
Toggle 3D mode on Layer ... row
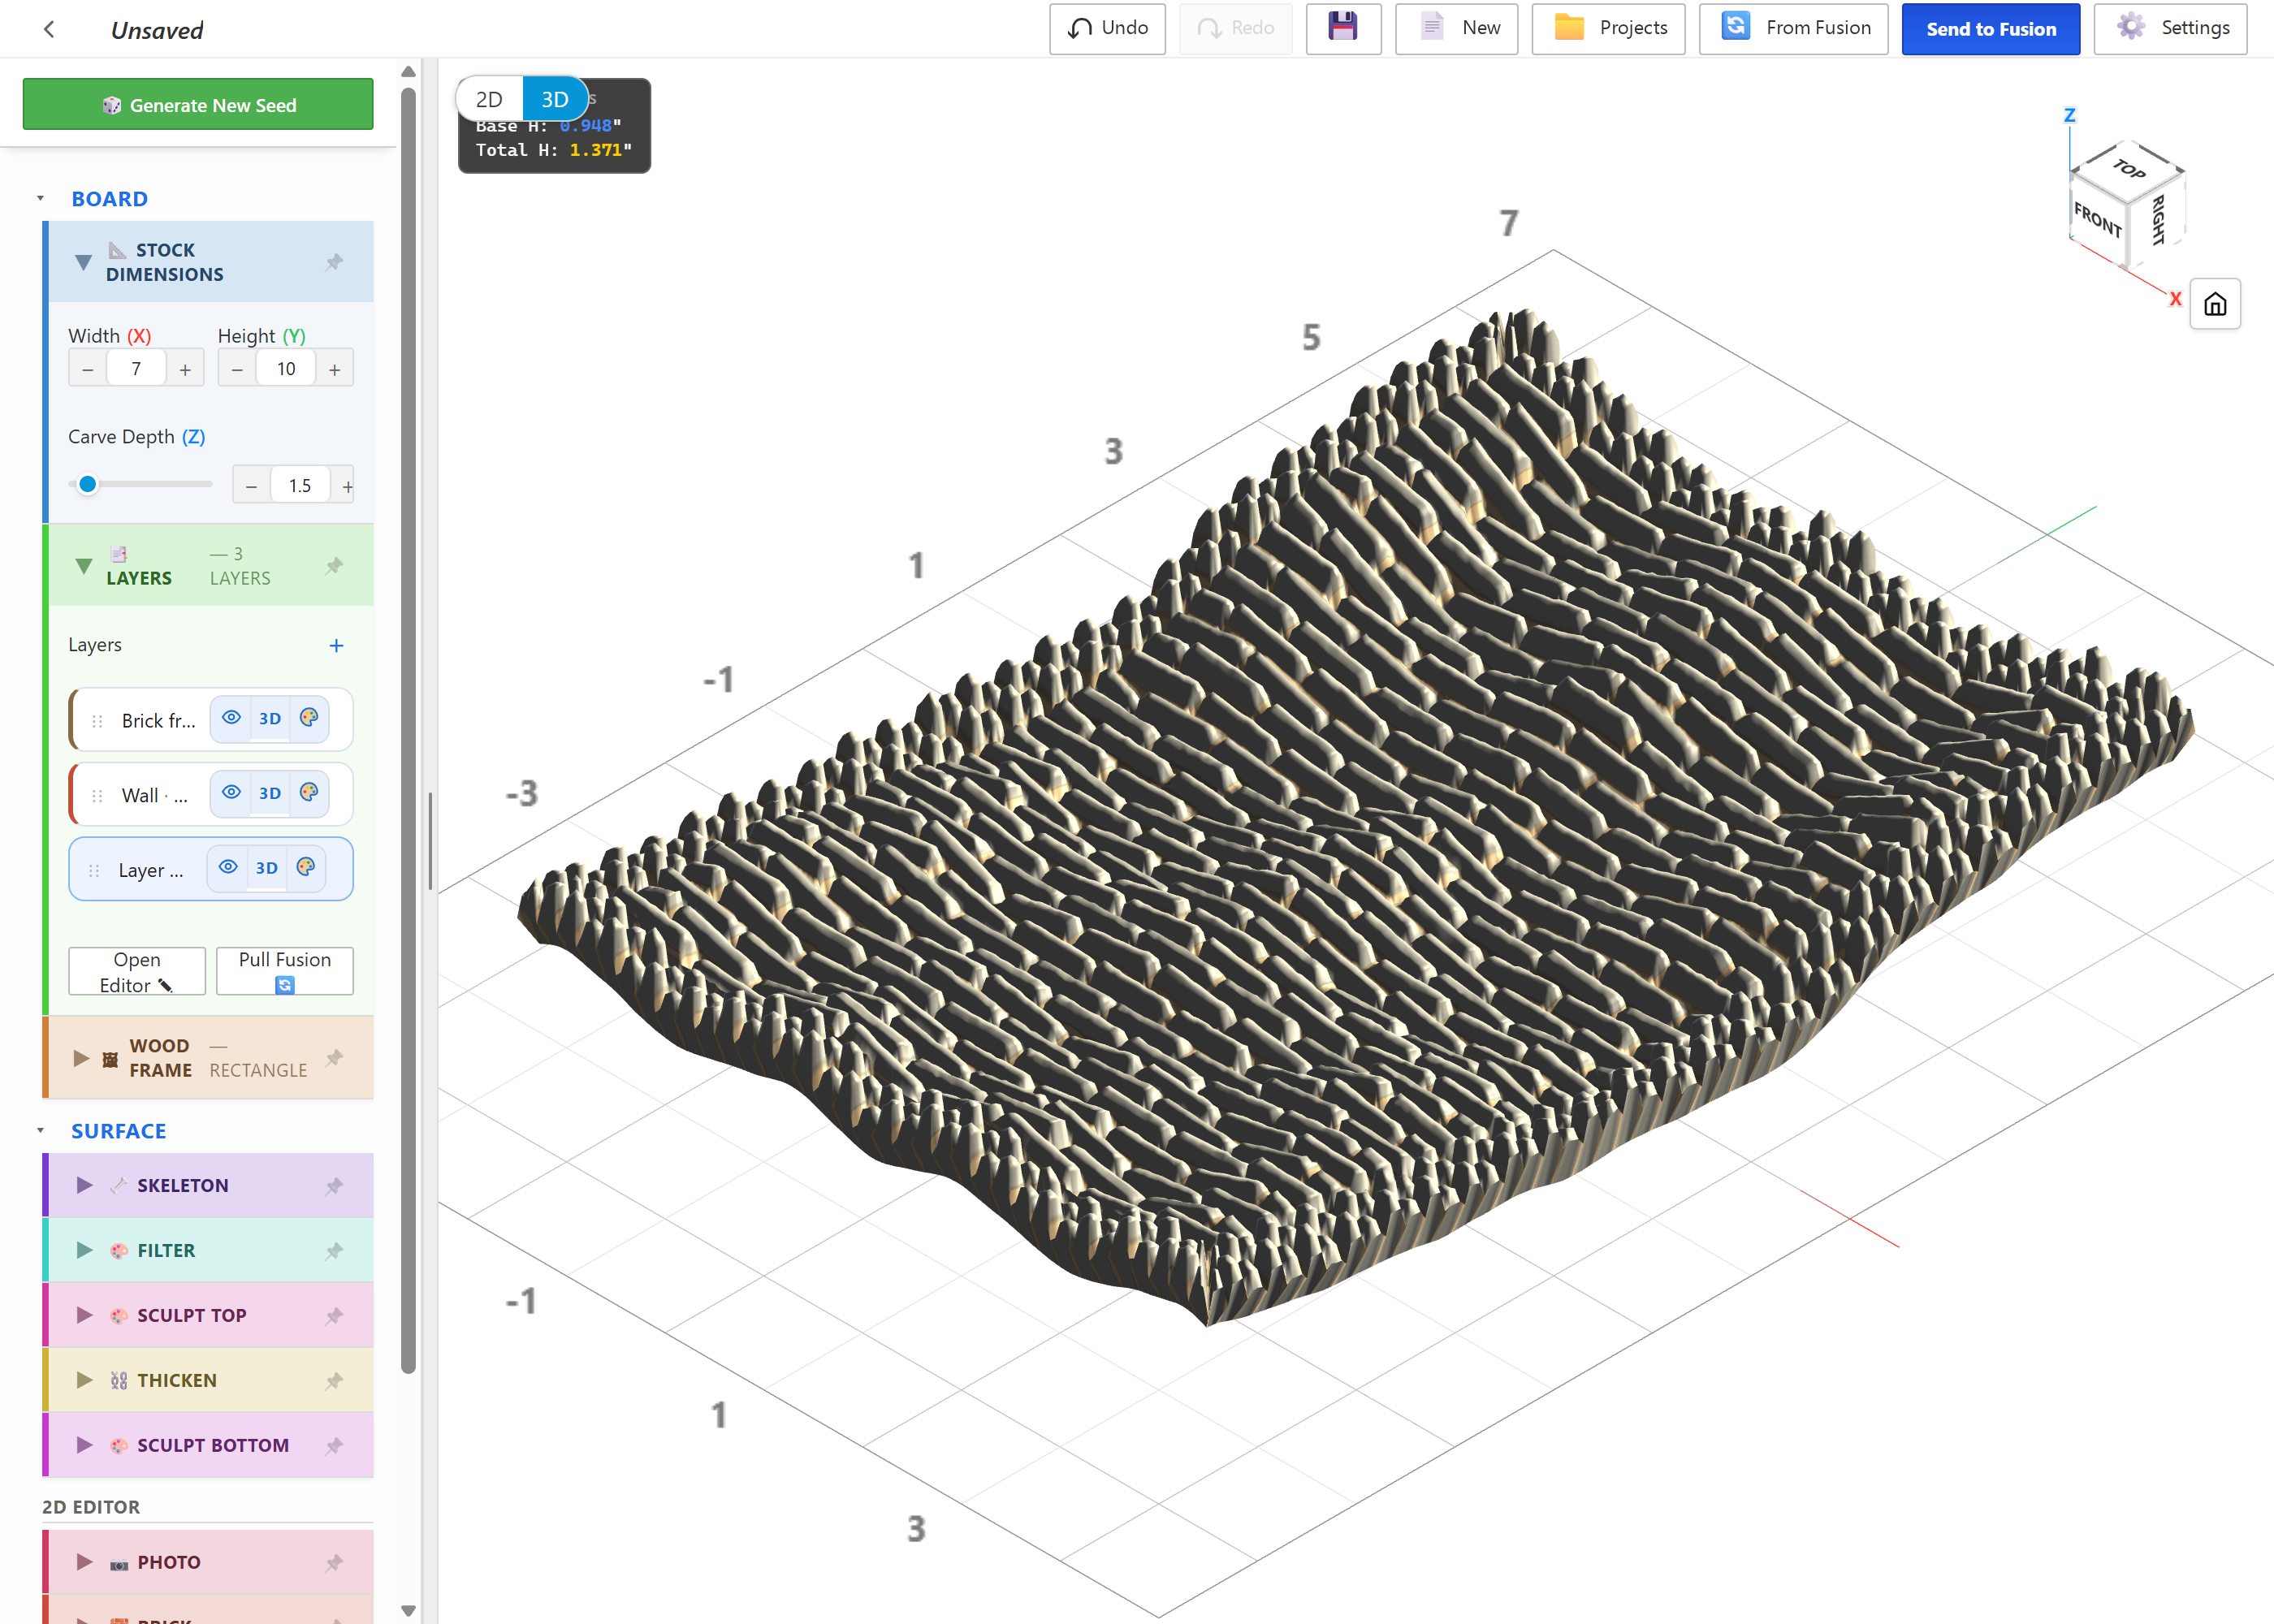[x=267, y=869]
